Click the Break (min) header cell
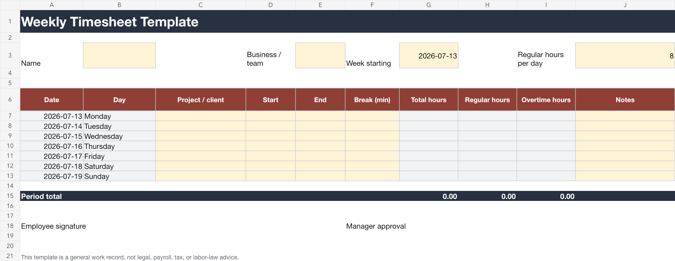This screenshot has width=675, height=261. 372,99
